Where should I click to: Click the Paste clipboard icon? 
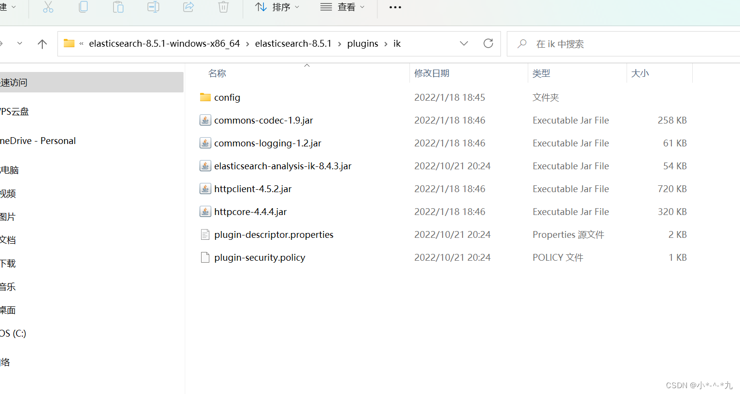pos(118,7)
